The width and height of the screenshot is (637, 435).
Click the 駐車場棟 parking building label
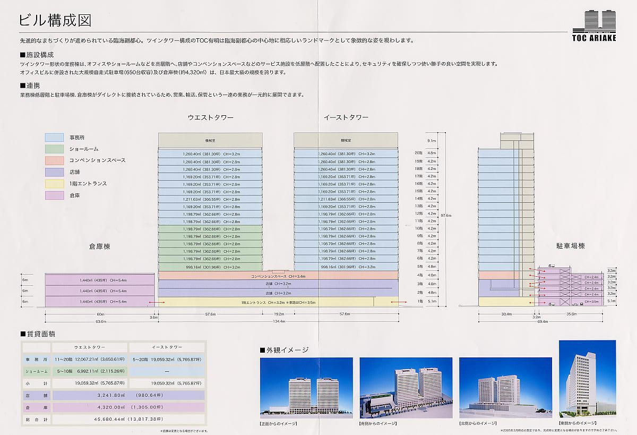pyautogui.click(x=570, y=246)
